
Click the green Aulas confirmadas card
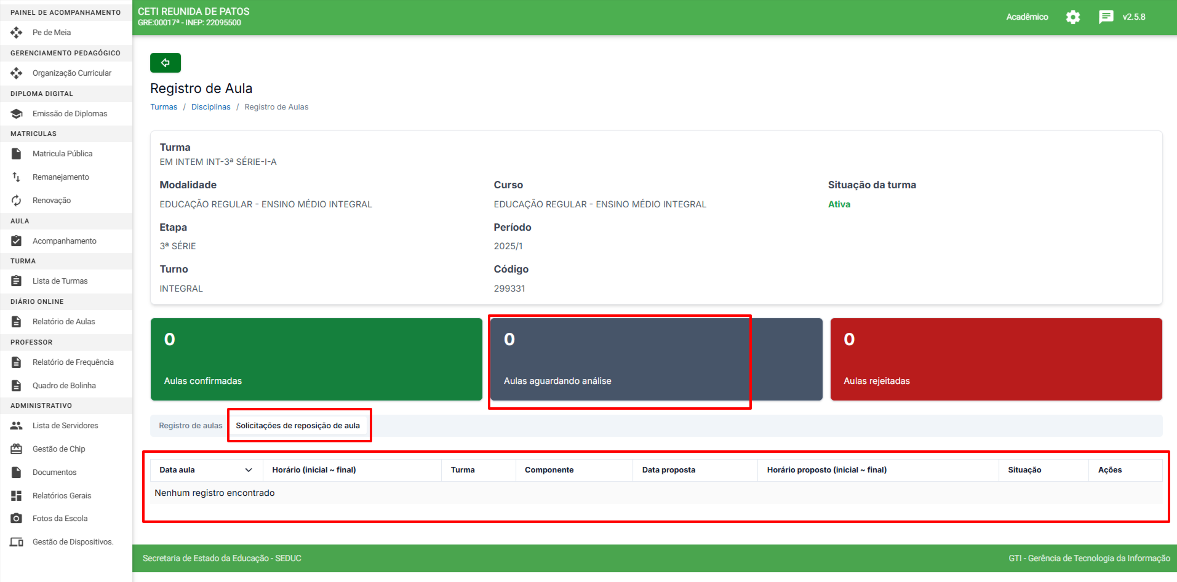316,359
